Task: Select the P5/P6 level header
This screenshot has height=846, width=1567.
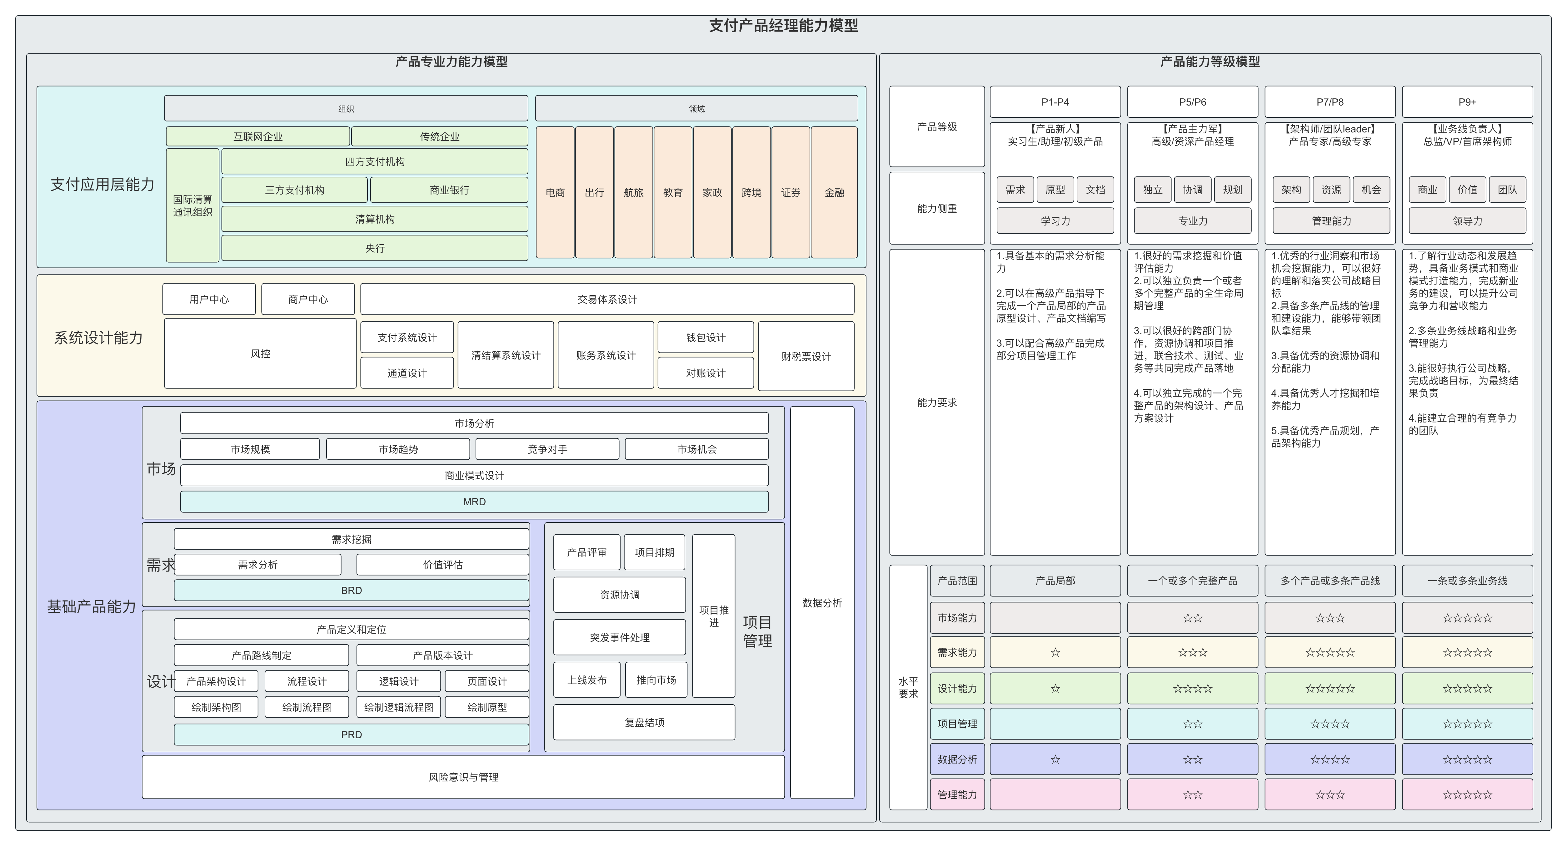Action: [x=1192, y=101]
